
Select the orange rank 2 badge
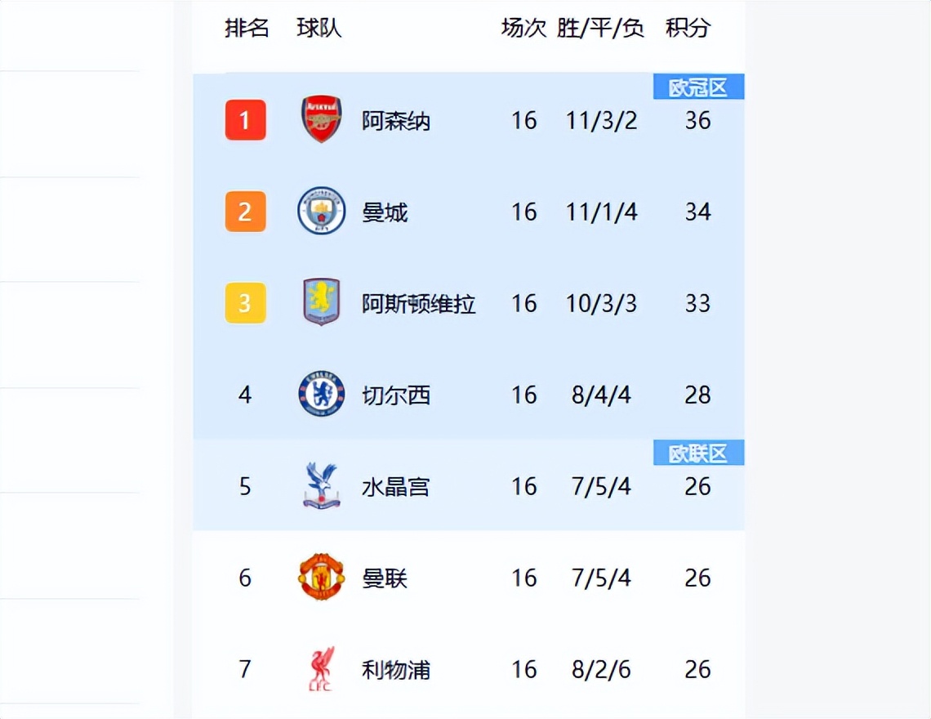click(245, 212)
